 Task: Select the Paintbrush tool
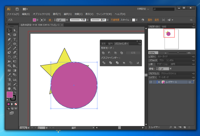pos(9,48)
